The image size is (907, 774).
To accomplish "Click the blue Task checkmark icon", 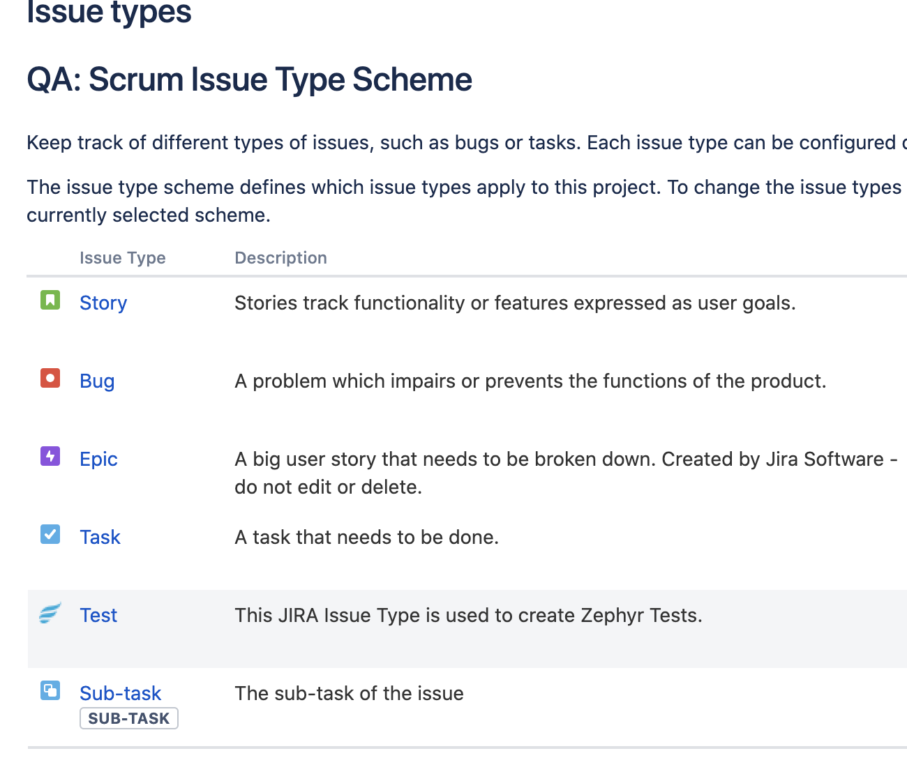I will (50, 535).
